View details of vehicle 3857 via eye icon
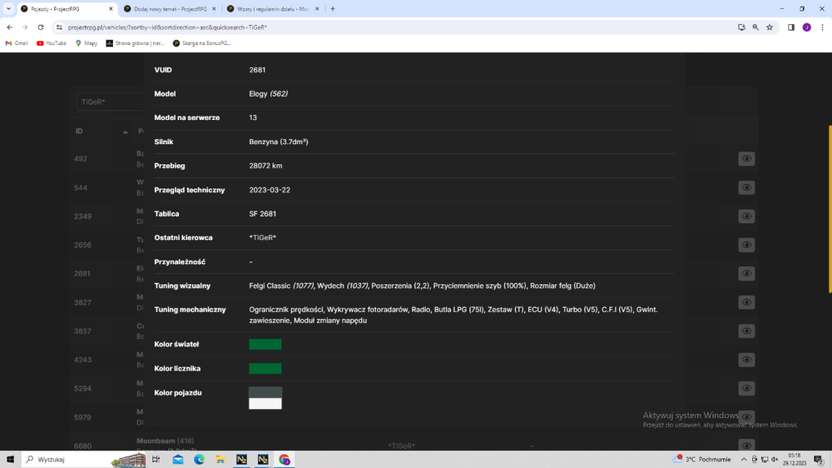The width and height of the screenshot is (832, 468). [x=746, y=331]
